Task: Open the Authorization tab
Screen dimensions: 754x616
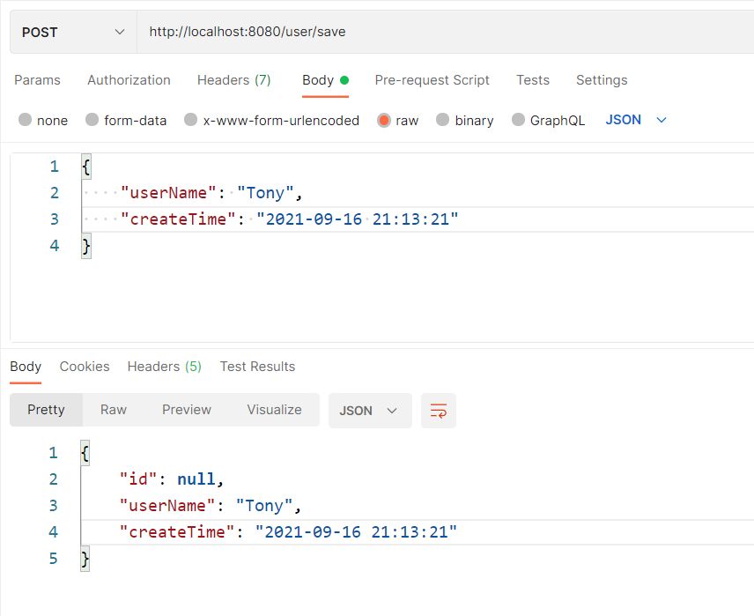Action: (129, 80)
